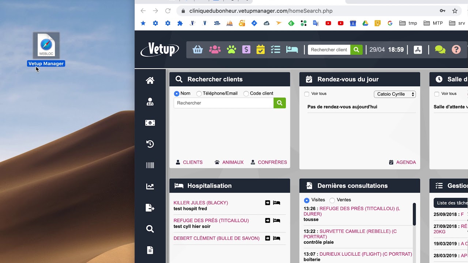Screen dimensions: 468x263
Task: Select the home icon in the left sidebar
Action: [150, 80]
